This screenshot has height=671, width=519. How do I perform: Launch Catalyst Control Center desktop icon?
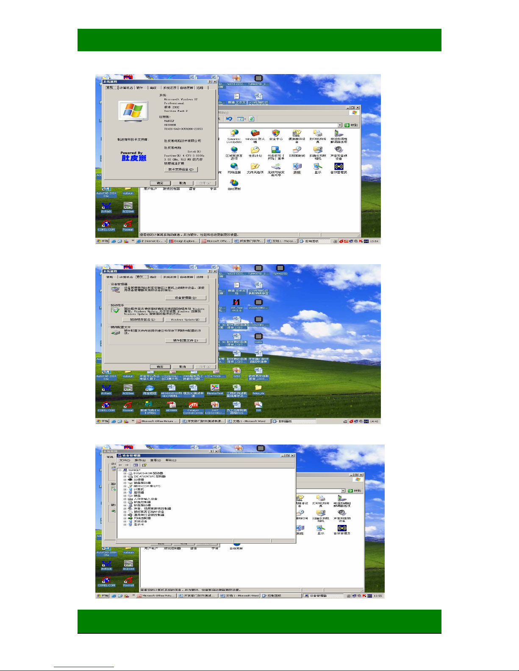(193, 408)
